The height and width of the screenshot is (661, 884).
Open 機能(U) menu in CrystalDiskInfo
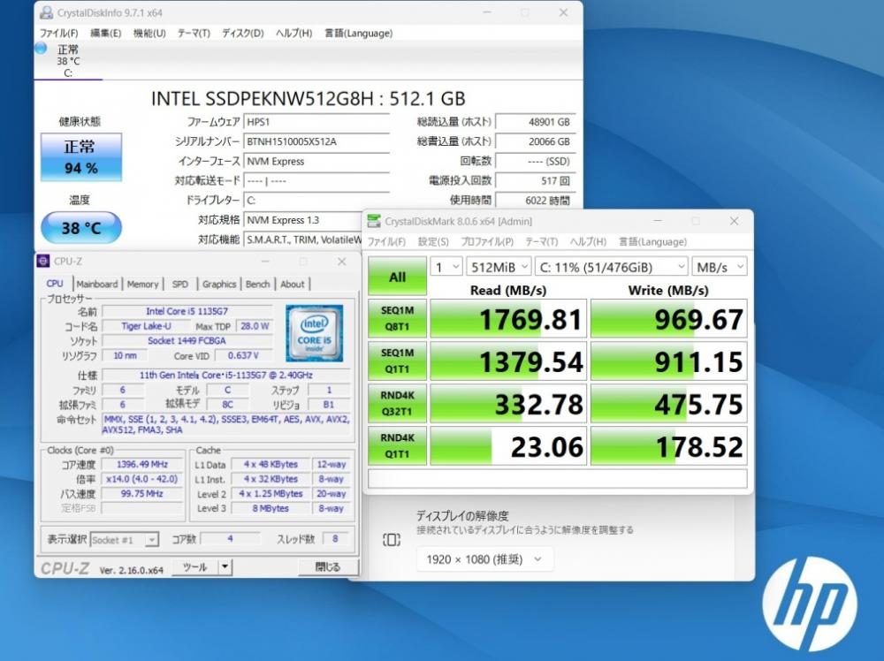pos(149,34)
